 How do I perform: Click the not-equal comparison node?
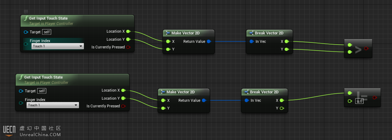(x=362, y=98)
